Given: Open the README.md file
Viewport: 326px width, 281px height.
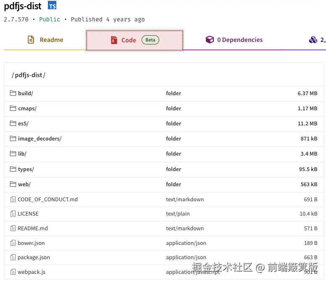Looking at the screenshot, I should 33,228.
